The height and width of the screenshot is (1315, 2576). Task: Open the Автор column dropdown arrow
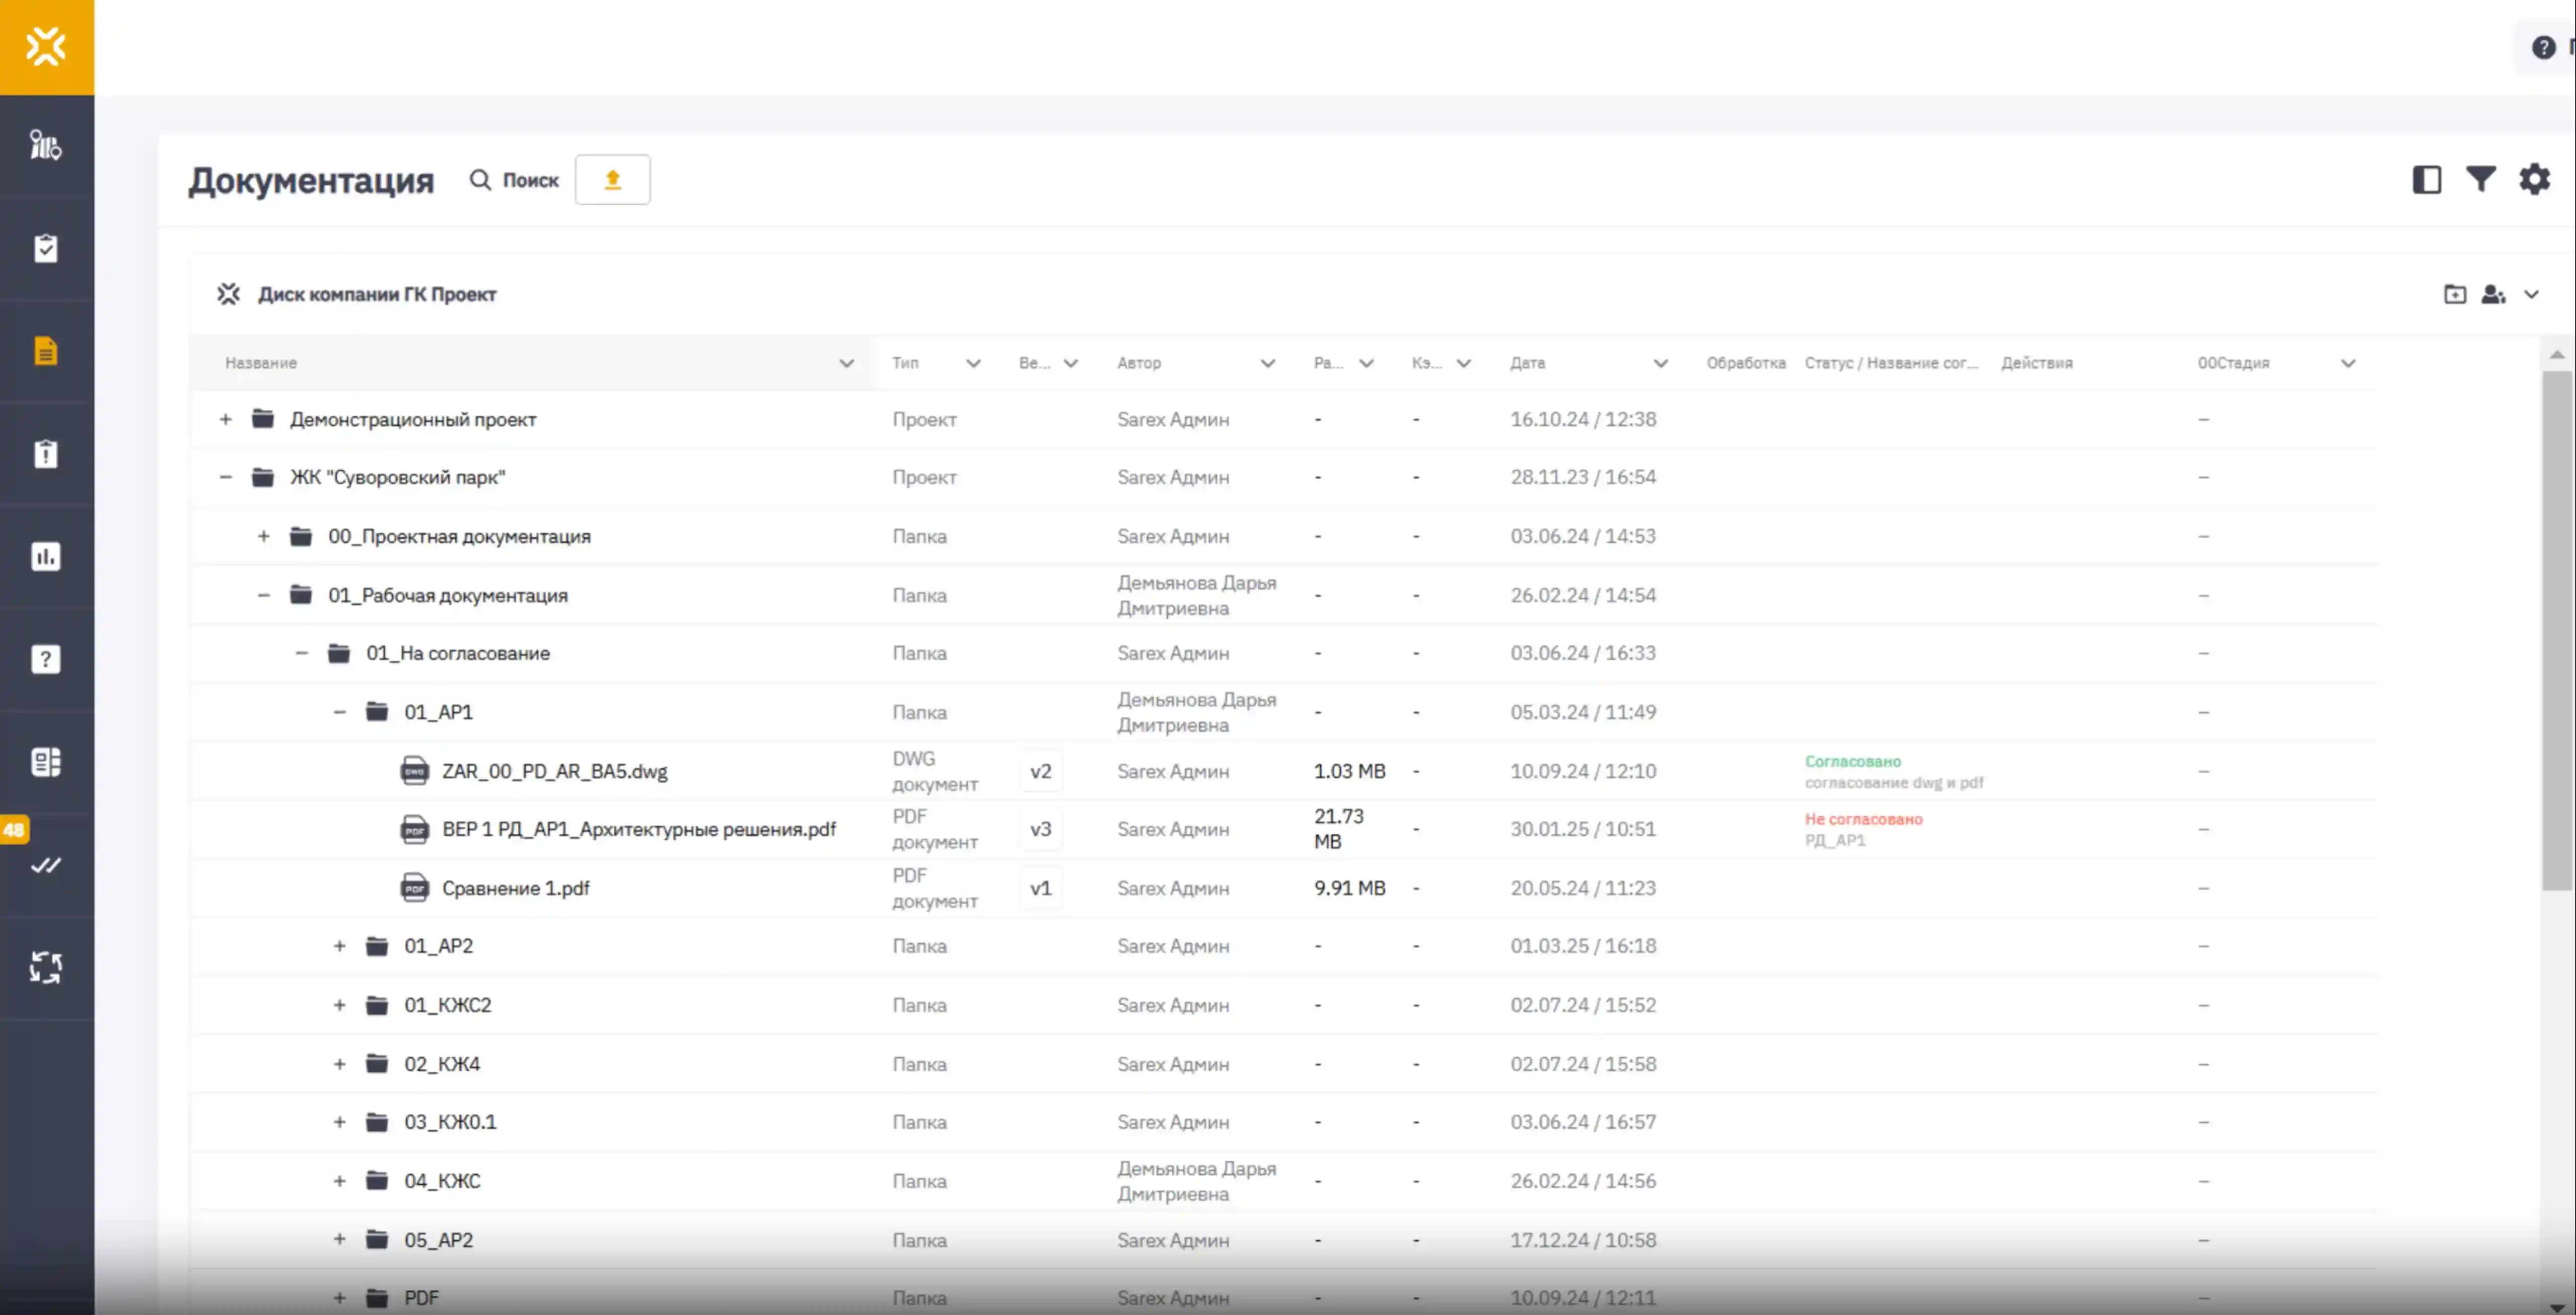(1267, 363)
